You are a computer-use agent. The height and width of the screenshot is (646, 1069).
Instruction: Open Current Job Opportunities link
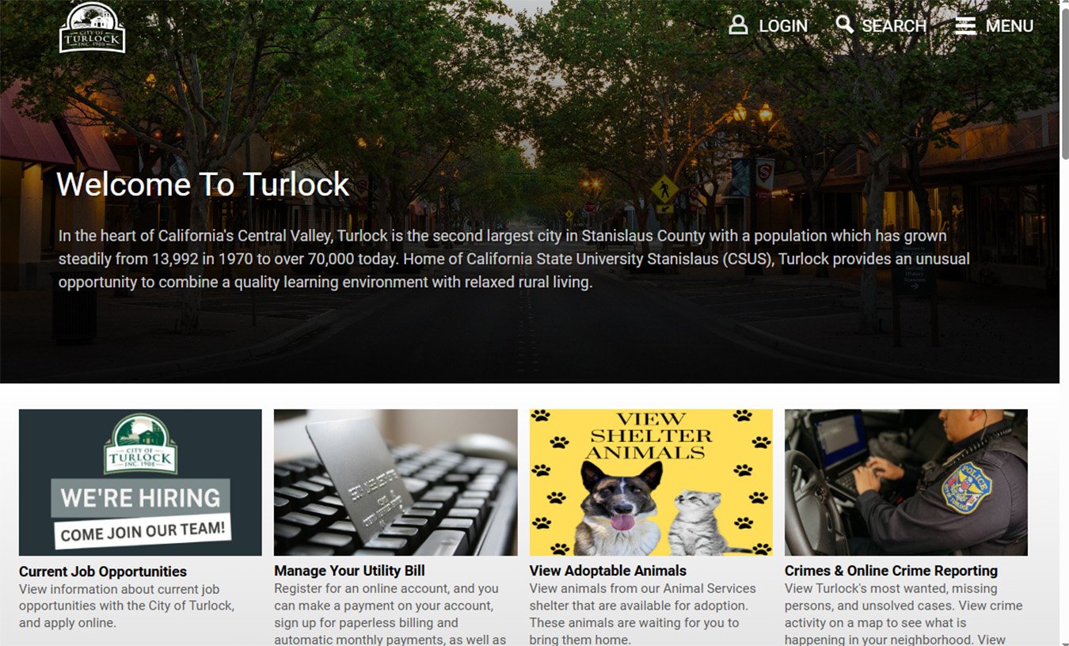pos(103,572)
